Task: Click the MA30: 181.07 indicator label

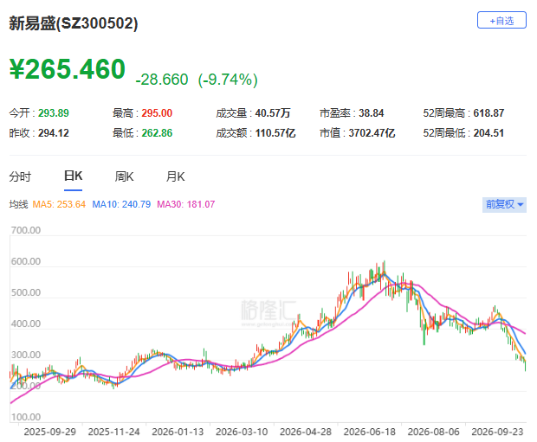Action: pyautogui.click(x=186, y=204)
